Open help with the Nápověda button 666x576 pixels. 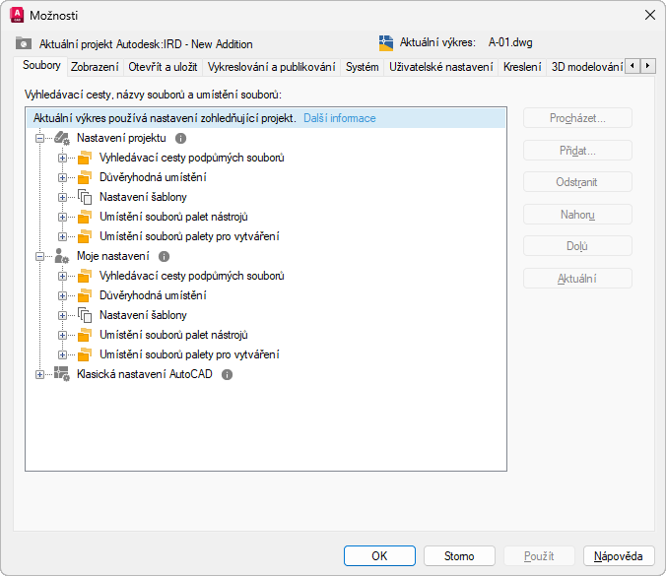619,556
